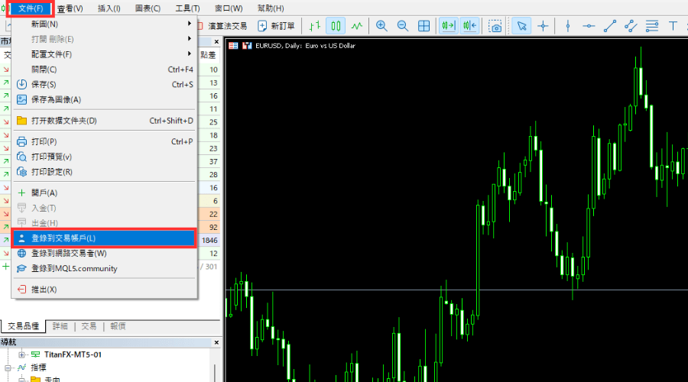Viewport: 688px width, 382px height.
Task: Toggle chart shift button
Action: tap(469, 26)
